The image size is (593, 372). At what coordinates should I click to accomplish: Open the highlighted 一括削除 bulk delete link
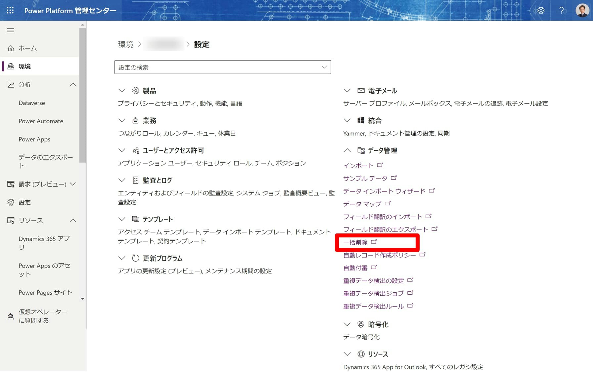pyautogui.click(x=357, y=242)
